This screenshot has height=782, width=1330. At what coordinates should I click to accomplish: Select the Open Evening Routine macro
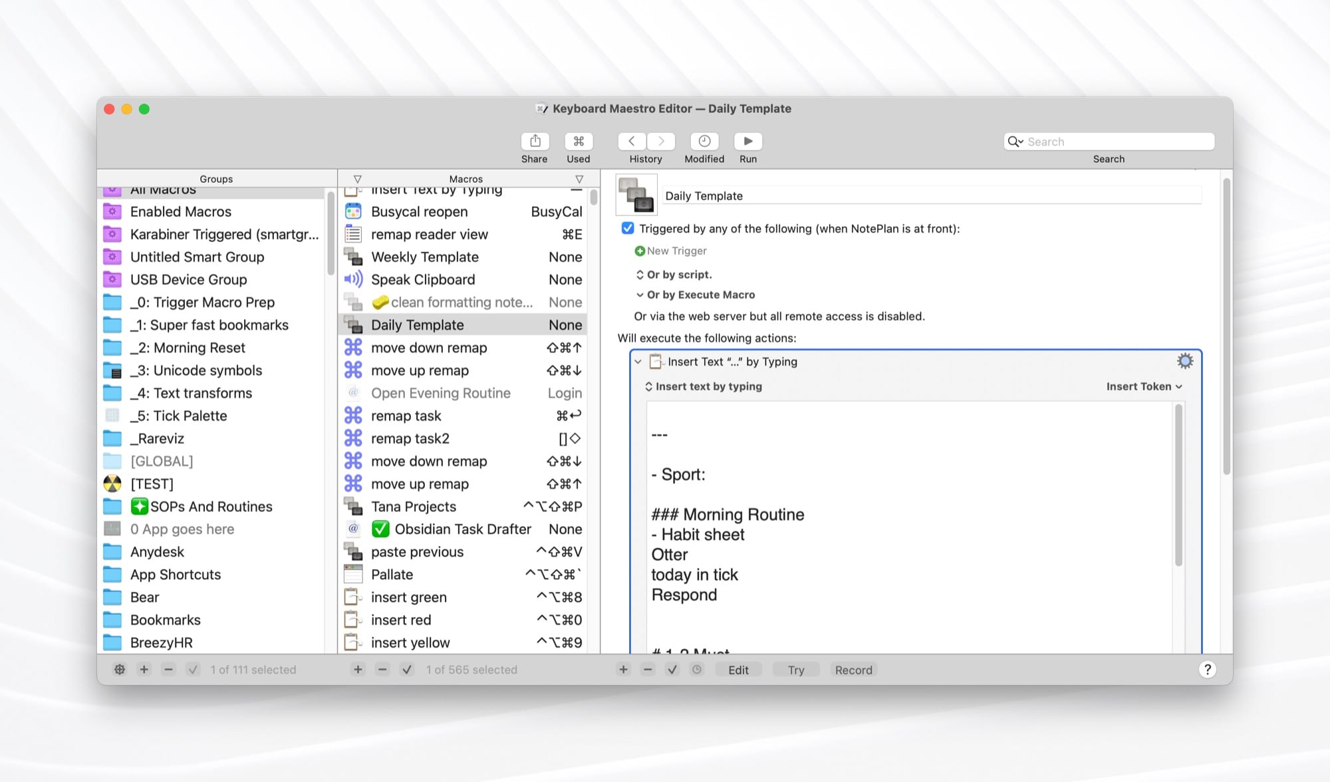(x=464, y=393)
